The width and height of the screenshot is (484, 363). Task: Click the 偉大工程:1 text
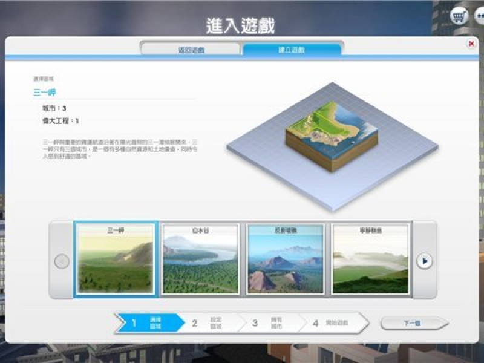(60, 120)
